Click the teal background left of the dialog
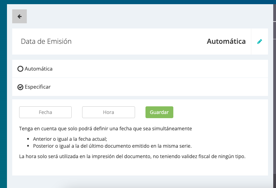 [3, 104]
